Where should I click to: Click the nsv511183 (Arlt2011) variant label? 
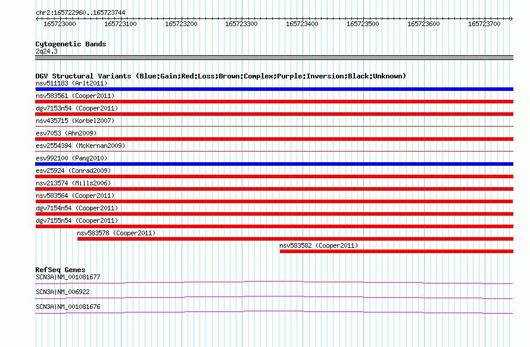coord(71,83)
